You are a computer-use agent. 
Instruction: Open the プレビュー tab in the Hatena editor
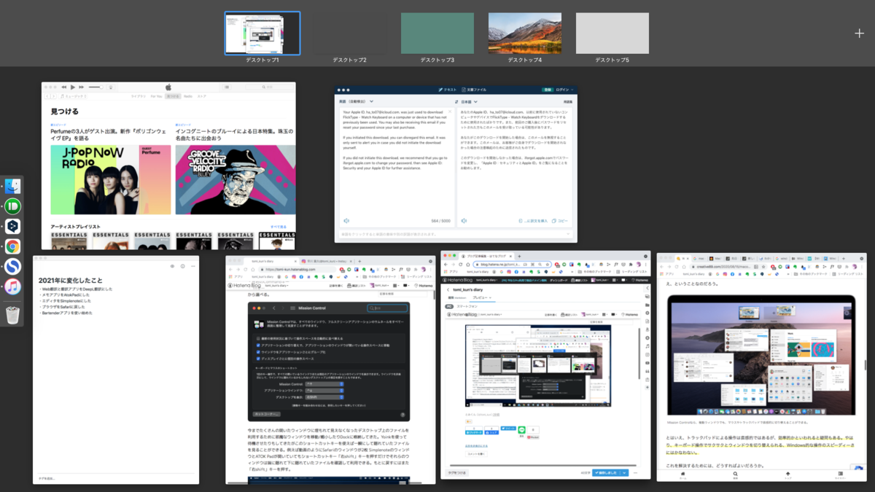click(481, 297)
